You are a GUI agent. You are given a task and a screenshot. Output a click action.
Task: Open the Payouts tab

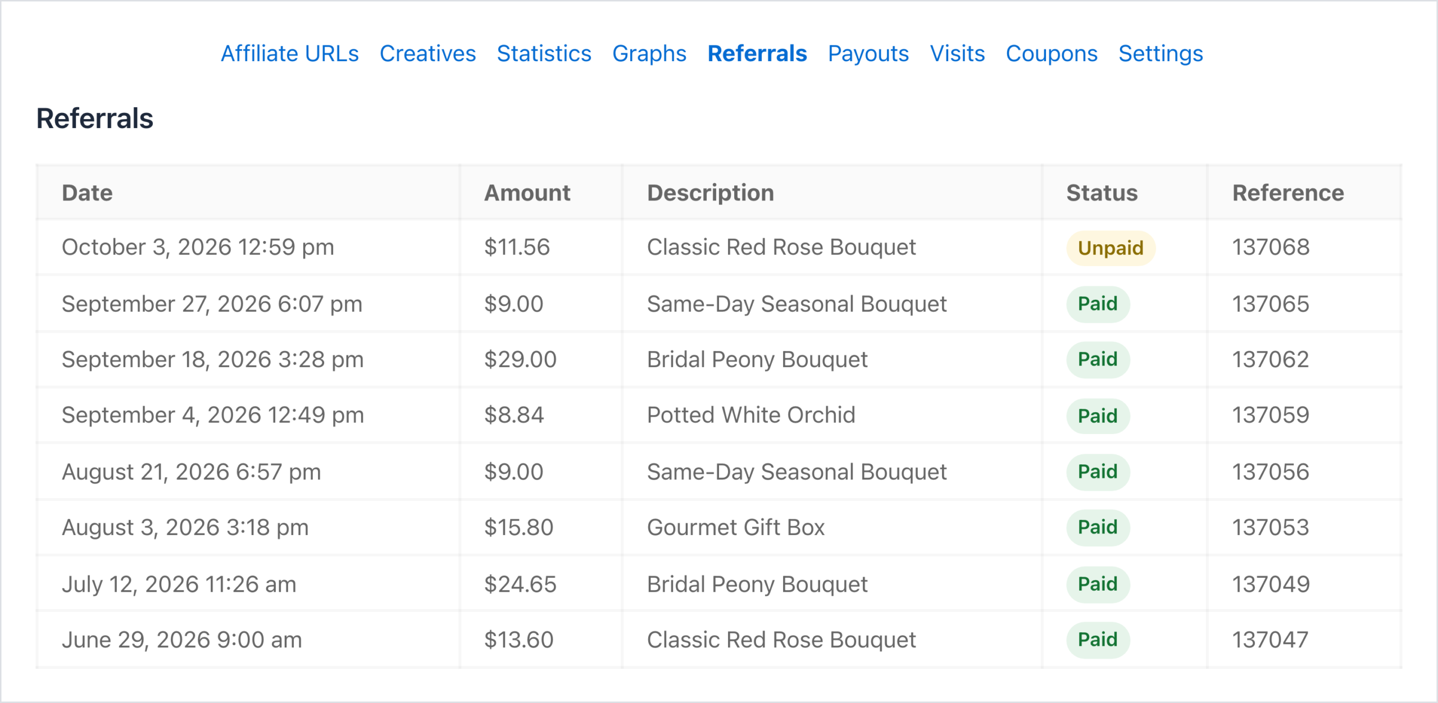pos(868,54)
